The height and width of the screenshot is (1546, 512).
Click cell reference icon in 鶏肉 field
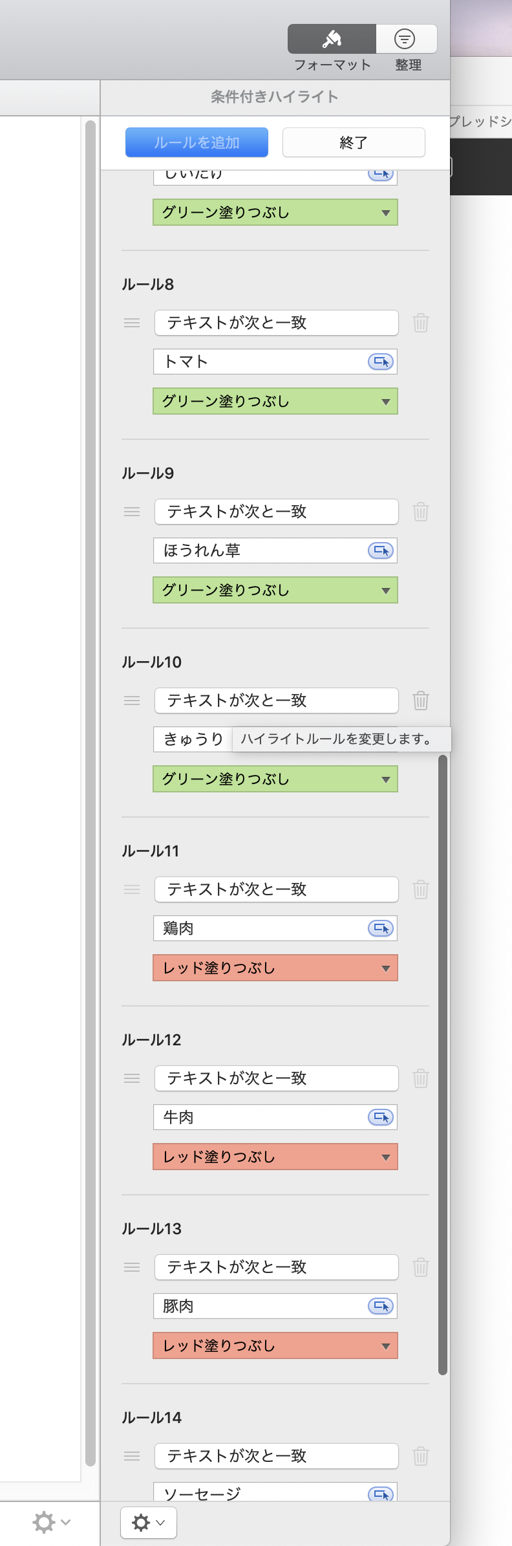pyautogui.click(x=381, y=928)
